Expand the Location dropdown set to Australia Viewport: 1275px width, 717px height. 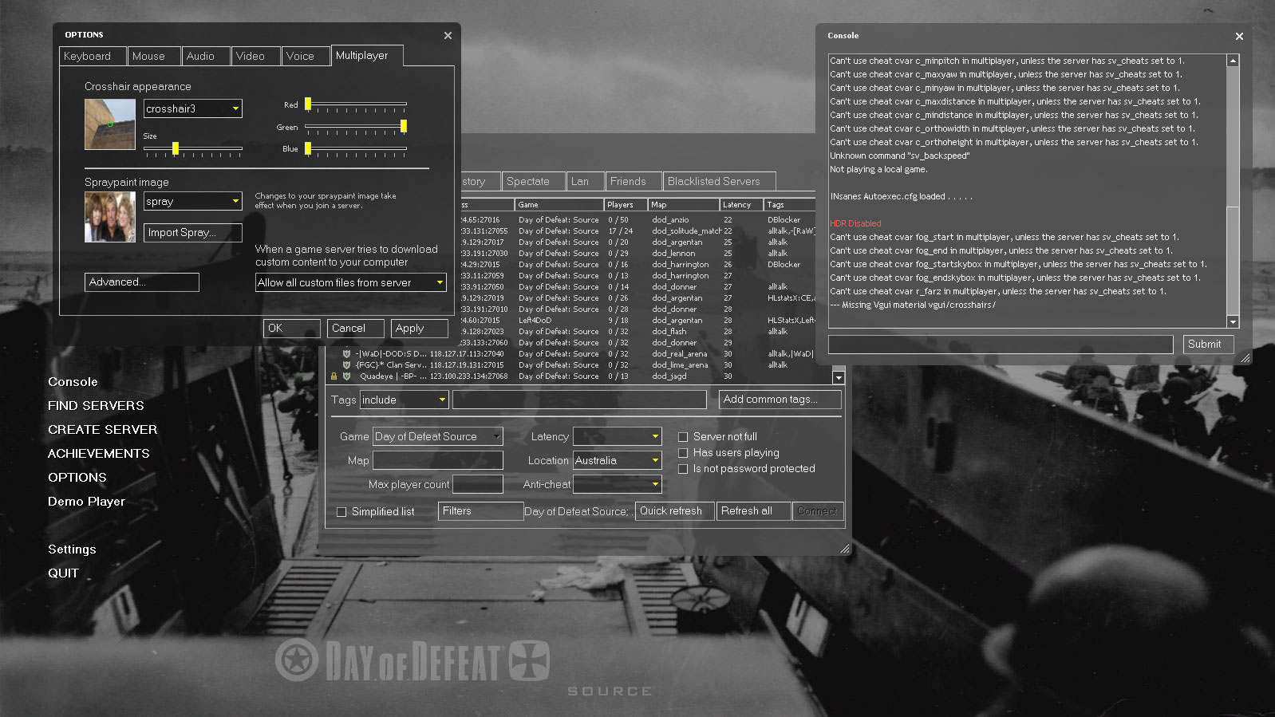(x=655, y=460)
